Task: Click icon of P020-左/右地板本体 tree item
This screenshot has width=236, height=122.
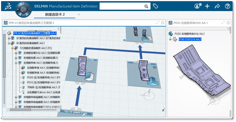Action: click(23, 77)
